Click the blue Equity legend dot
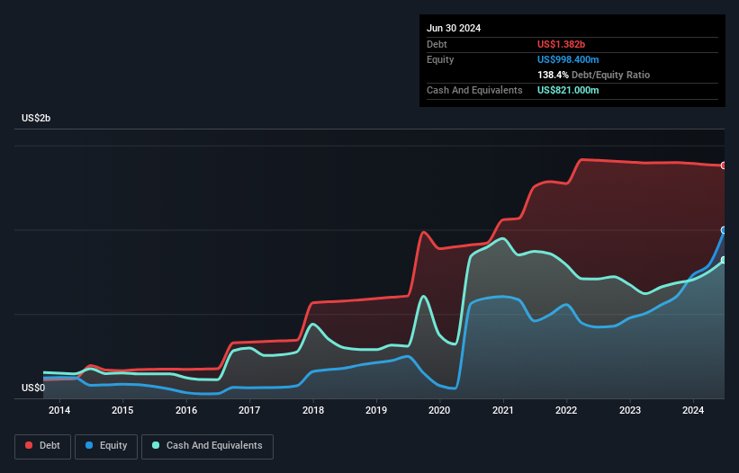 pyautogui.click(x=89, y=445)
